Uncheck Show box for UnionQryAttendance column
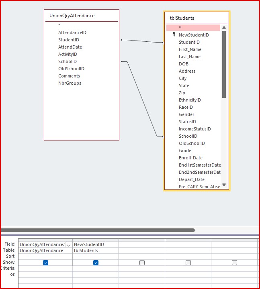 point(45,263)
